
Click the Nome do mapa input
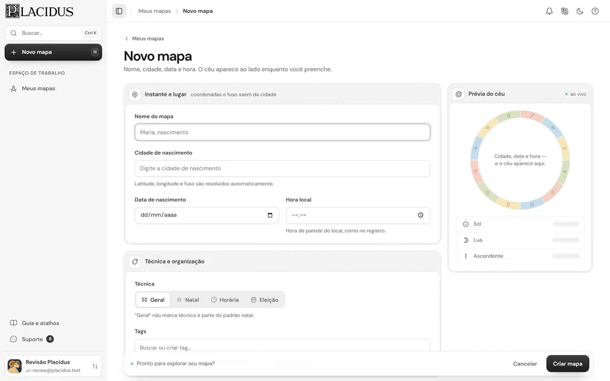point(282,132)
